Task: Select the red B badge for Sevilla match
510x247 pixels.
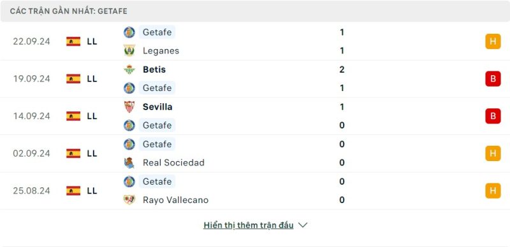Action: [x=493, y=116]
